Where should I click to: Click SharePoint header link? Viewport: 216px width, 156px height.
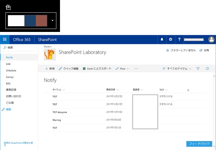pyautogui.click(x=47, y=40)
